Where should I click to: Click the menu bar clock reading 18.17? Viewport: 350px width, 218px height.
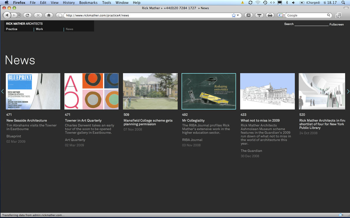tap(330, 3)
